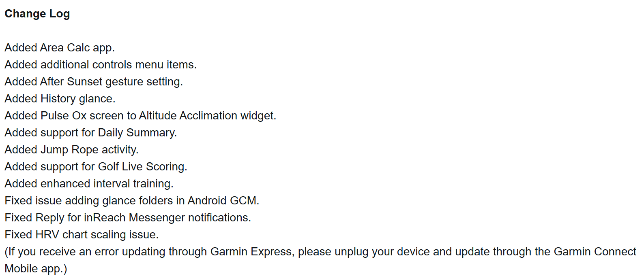This screenshot has width=644, height=276.
Task: Click the word Fixed before Reply
Action: pyautogui.click(x=18, y=218)
